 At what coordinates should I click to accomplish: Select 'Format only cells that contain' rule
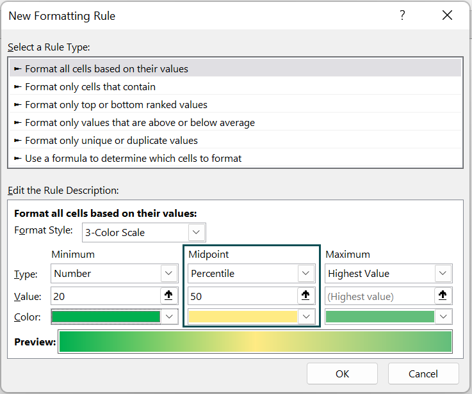[x=235, y=87]
